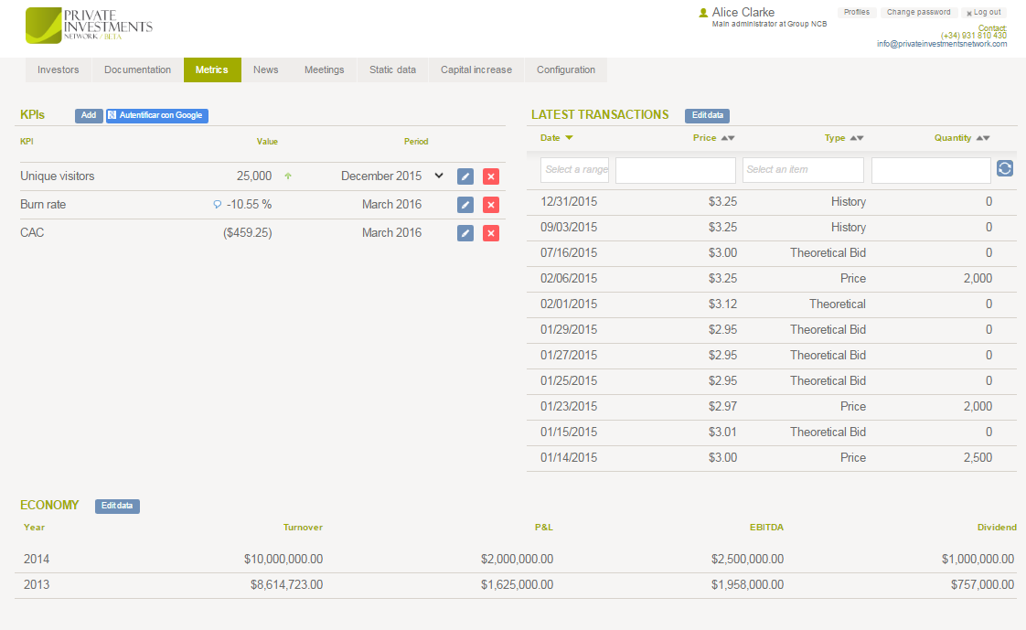Open the date range filter selector
The image size is (1026, 630).
pyautogui.click(x=574, y=170)
